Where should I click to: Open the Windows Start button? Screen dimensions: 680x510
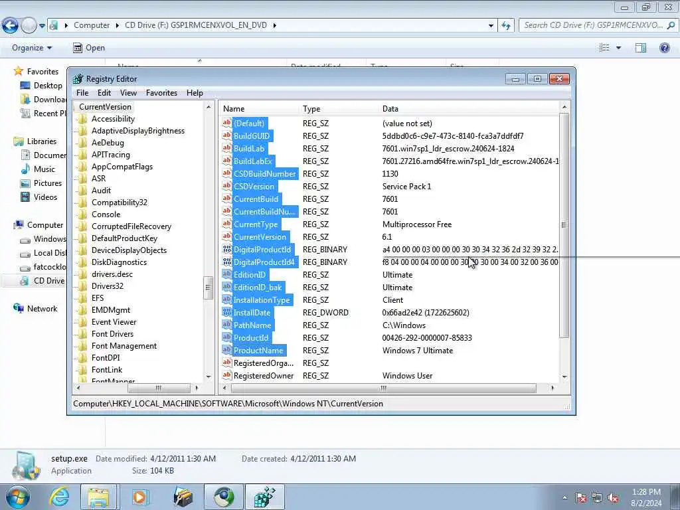tap(18, 497)
